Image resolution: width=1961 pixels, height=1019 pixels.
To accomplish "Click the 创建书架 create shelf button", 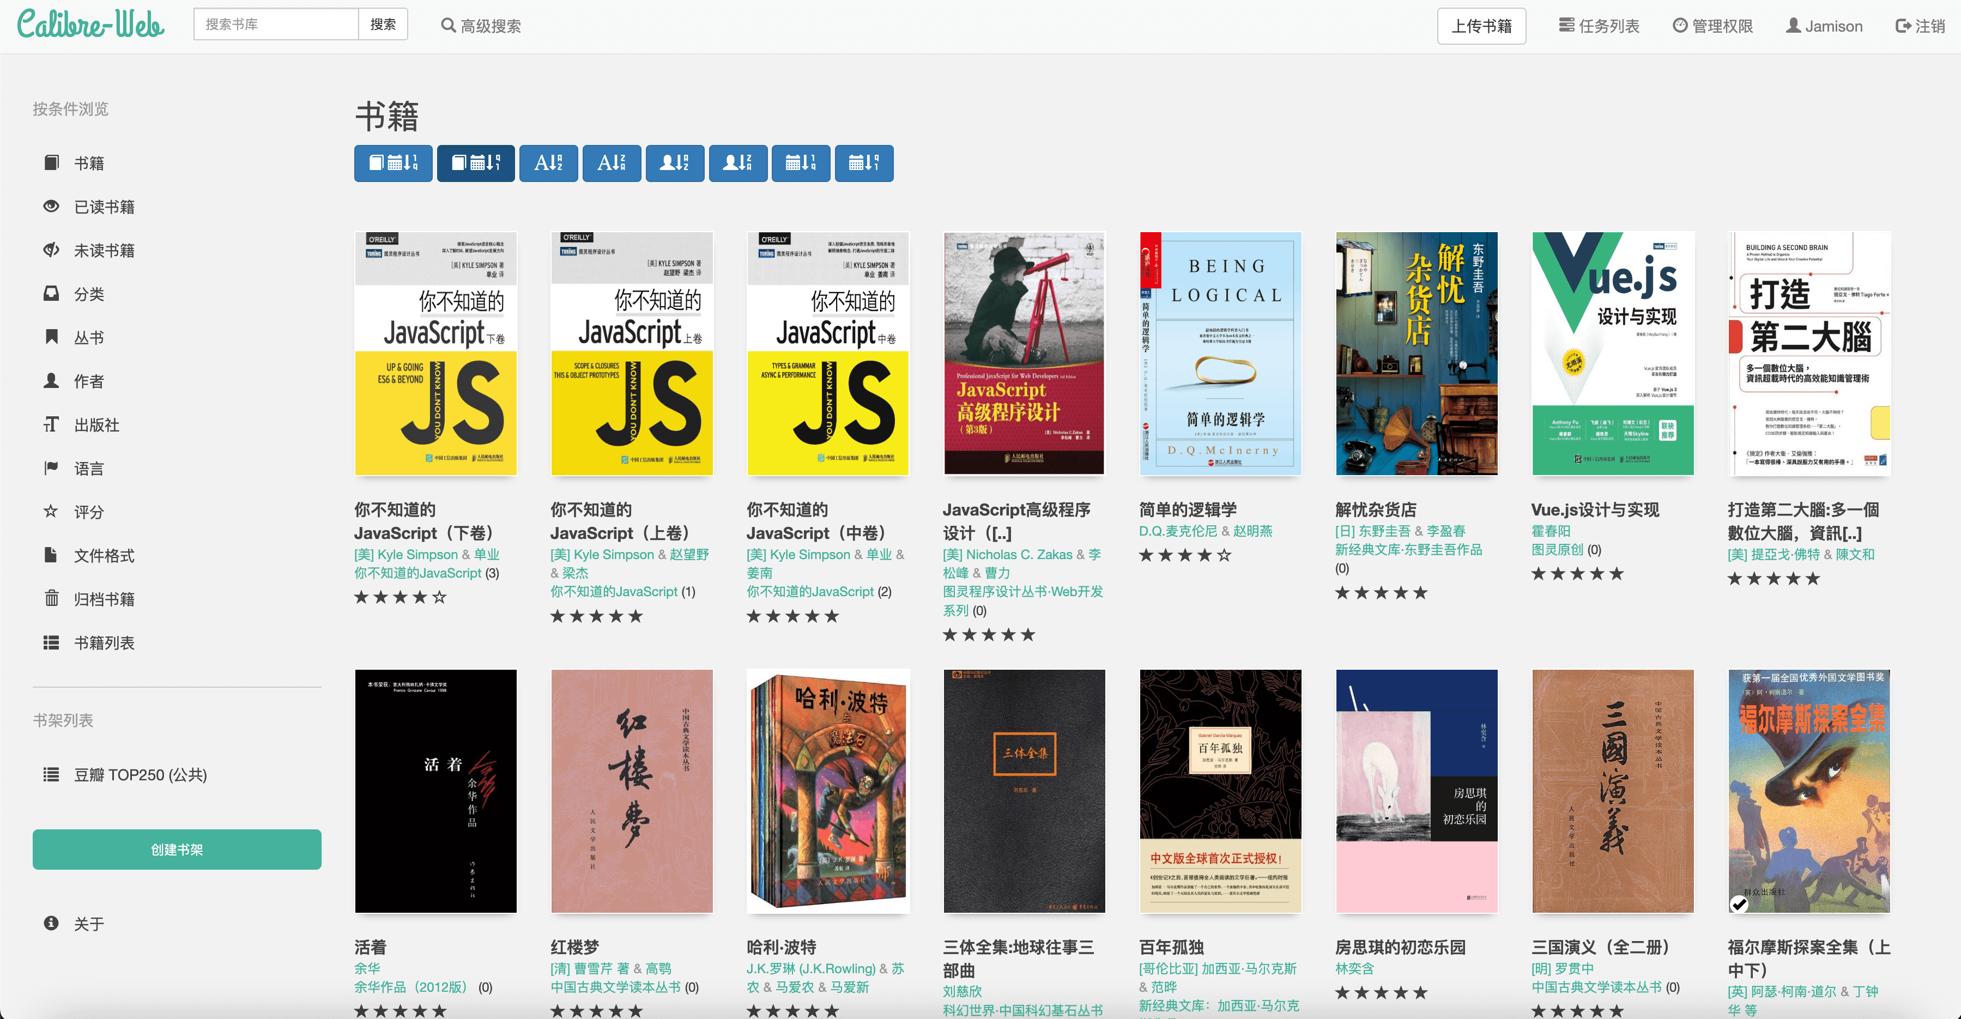I will click(x=177, y=850).
